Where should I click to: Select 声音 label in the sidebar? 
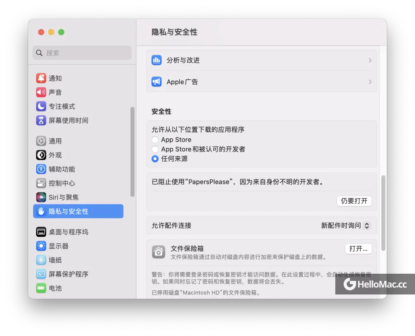55,92
